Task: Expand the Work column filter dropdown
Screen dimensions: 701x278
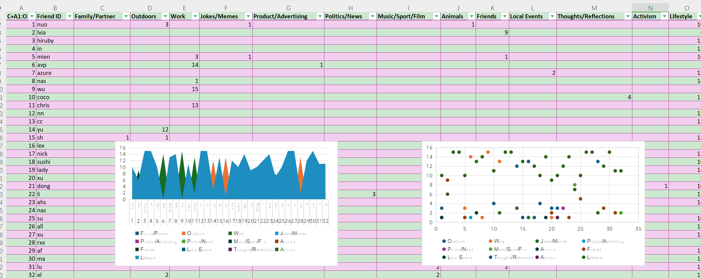Action: click(x=195, y=16)
